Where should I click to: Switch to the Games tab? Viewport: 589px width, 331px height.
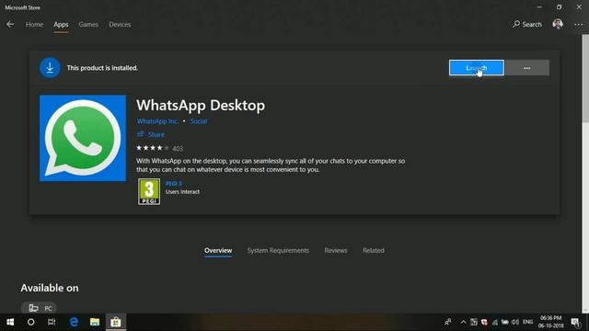click(88, 25)
